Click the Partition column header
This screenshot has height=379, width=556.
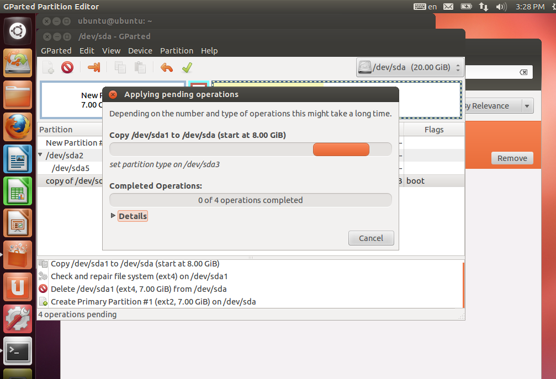pos(56,130)
